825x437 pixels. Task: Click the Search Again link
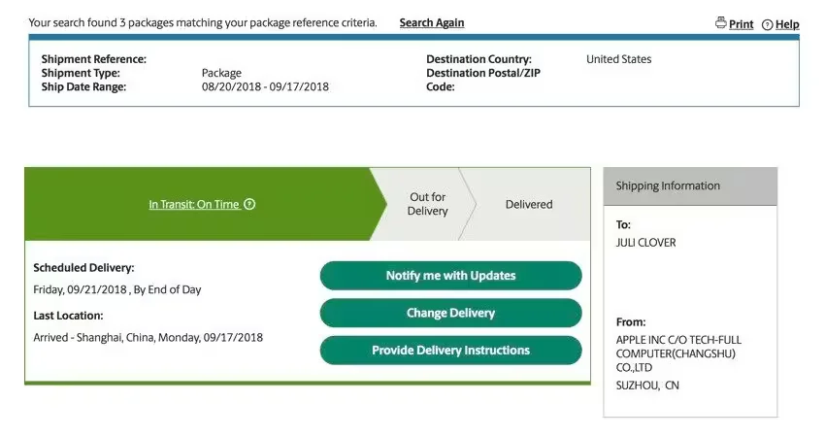432,22
